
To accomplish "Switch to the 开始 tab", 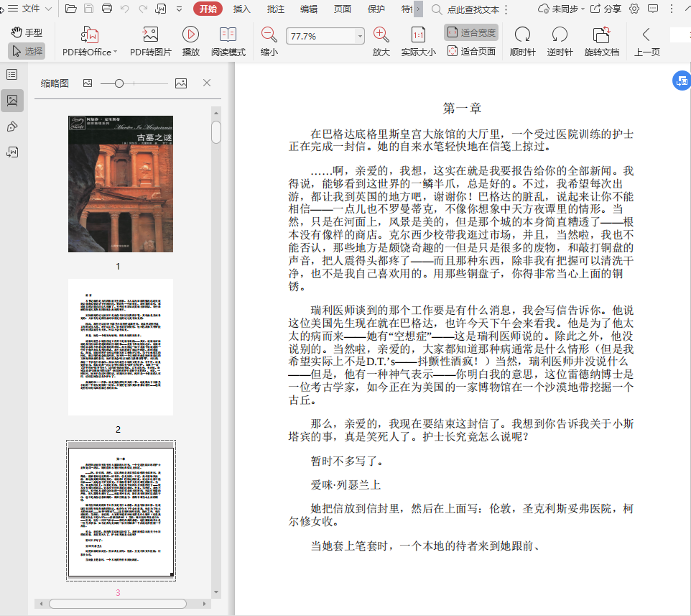I will 208,9.
